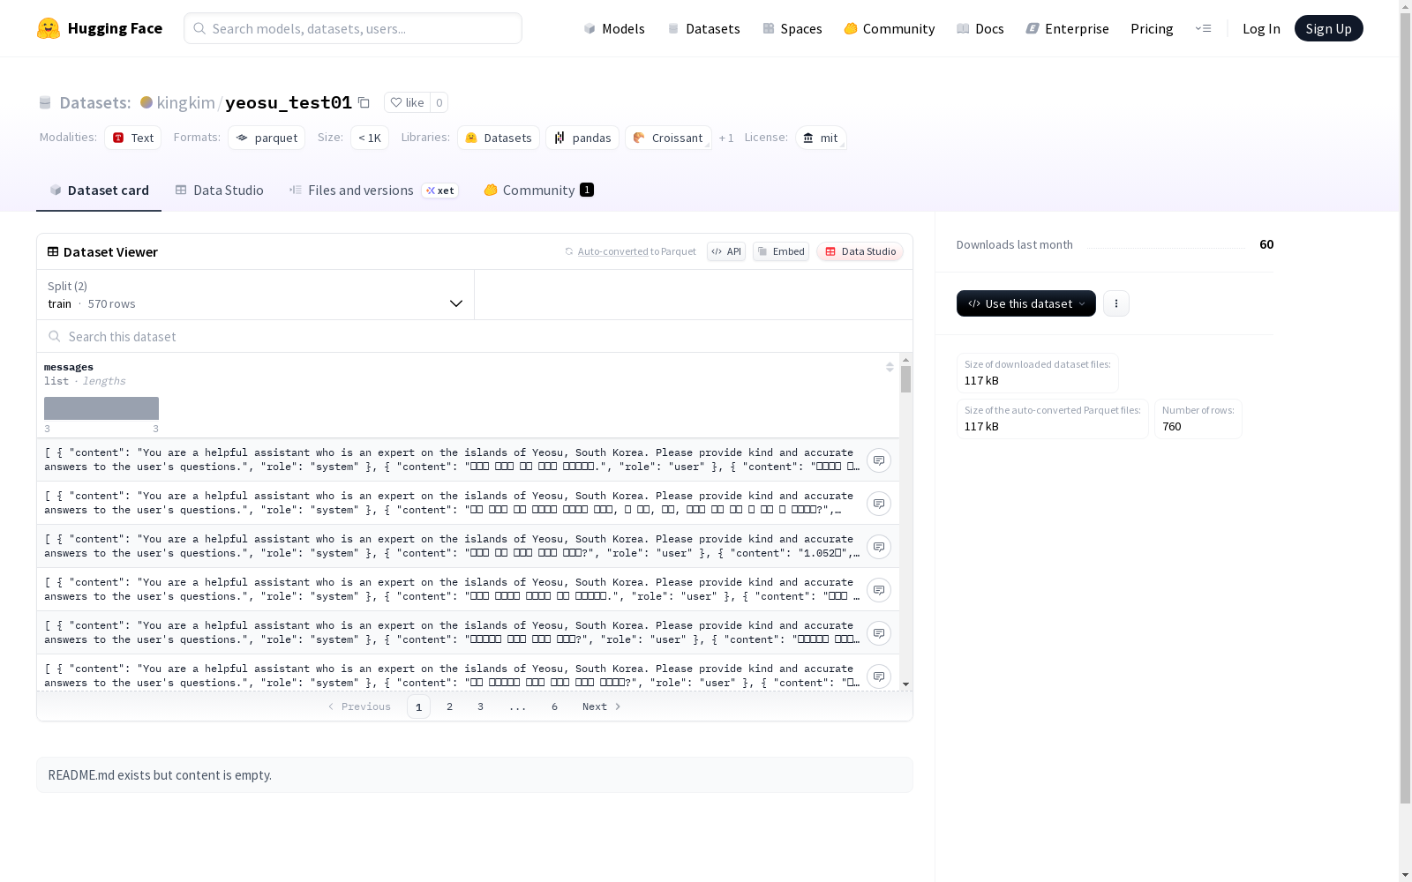Click the like count 0

[439, 102]
